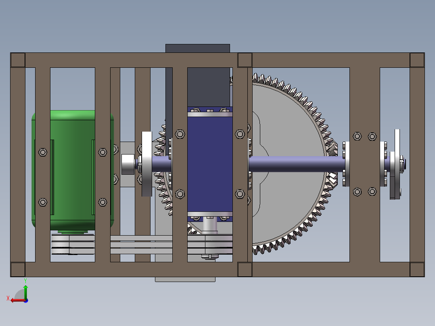Select the flange disc left of the gearbox

click(x=147, y=164)
